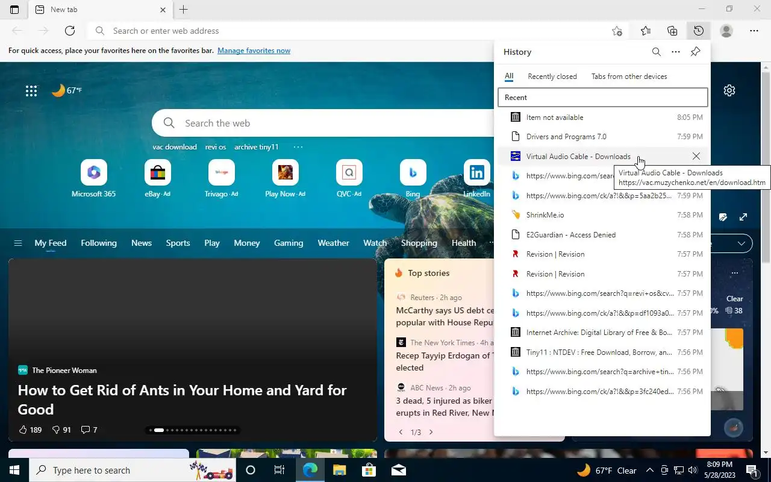The height and width of the screenshot is (482, 771).
Task: Expand full-screen view arrows icon
Action: point(743,217)
